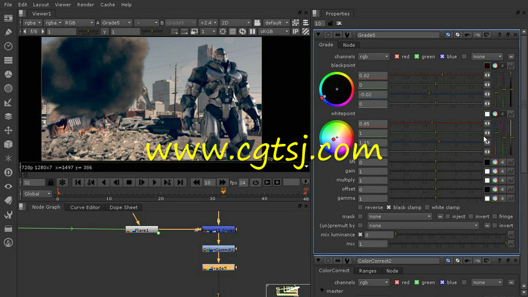Play forward in the viewer
The height and width of the screenshot is (297, 528).
coord(154,183)
